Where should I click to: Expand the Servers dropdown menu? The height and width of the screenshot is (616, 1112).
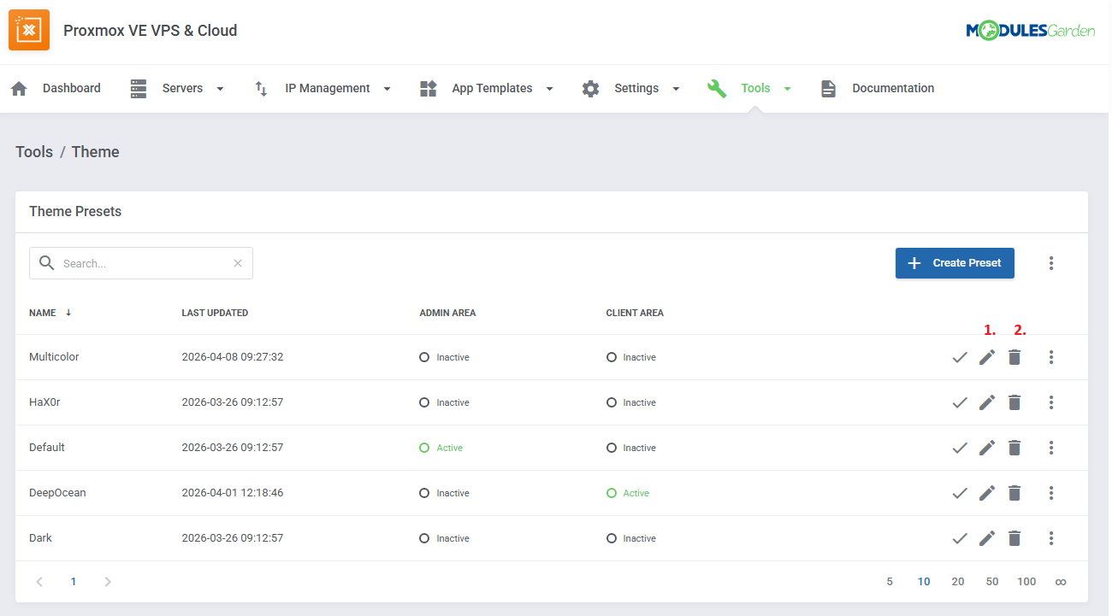177,89
